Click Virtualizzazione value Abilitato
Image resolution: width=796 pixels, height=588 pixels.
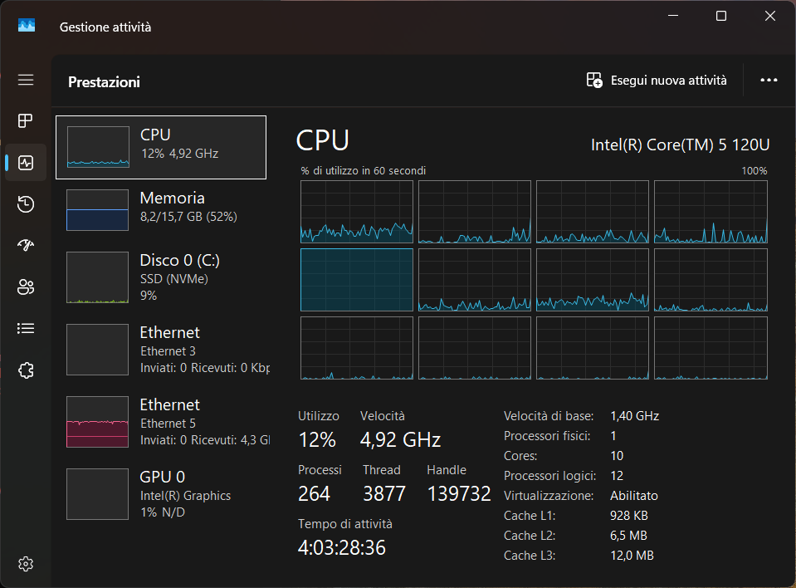click(634, 496)
